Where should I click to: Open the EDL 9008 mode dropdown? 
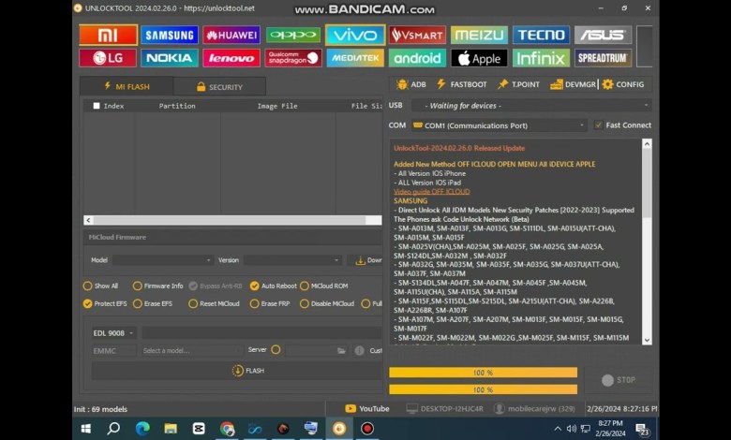coord(113,333)
